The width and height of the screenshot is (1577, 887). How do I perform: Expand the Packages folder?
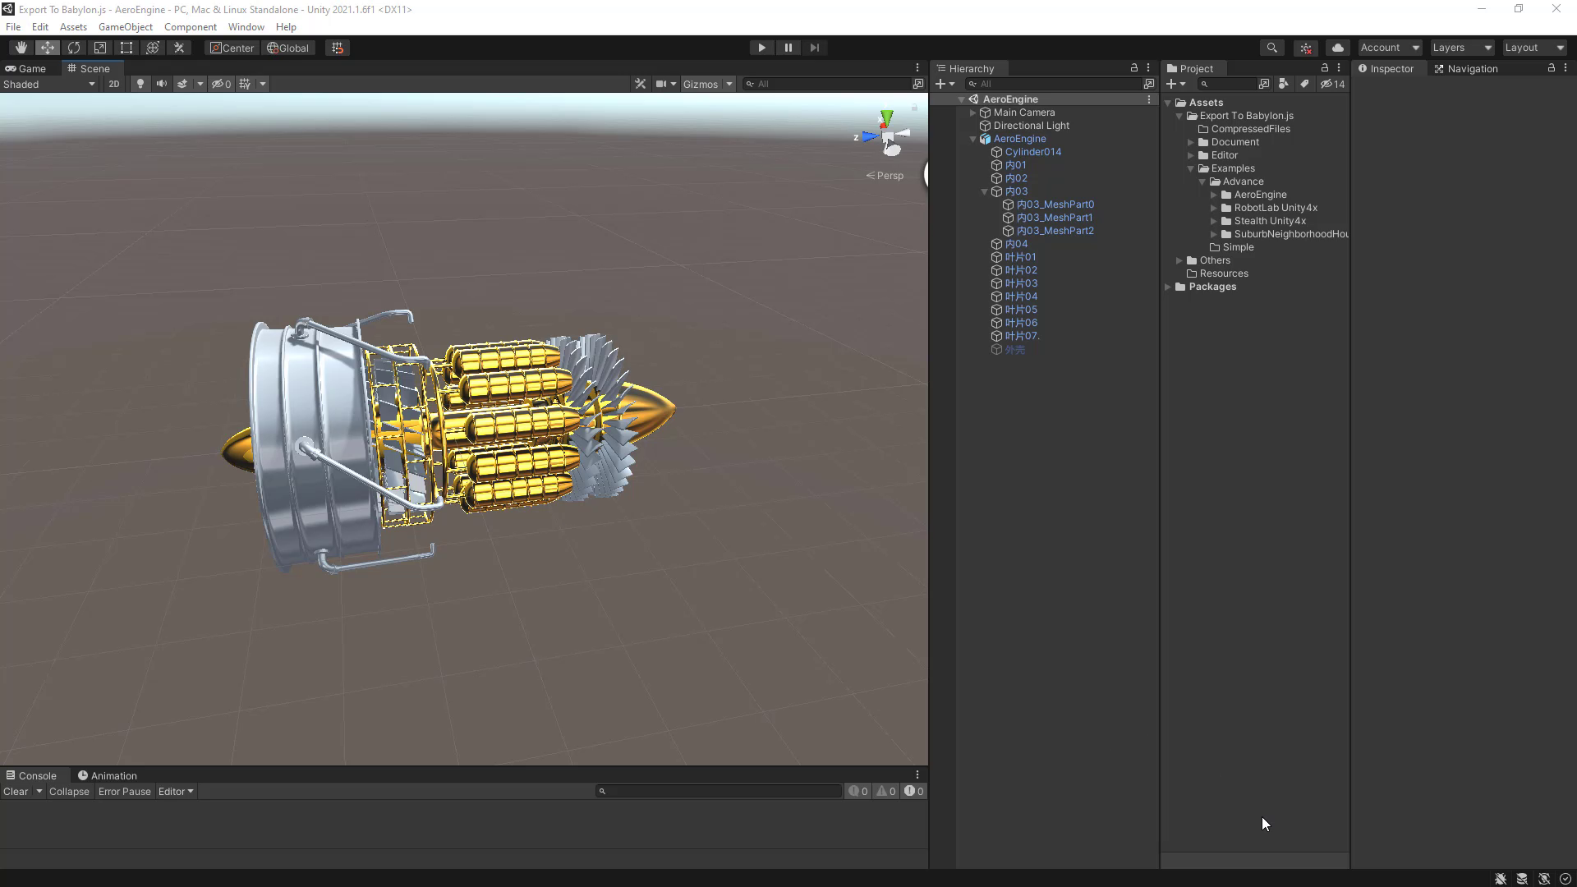(1168, 287)
